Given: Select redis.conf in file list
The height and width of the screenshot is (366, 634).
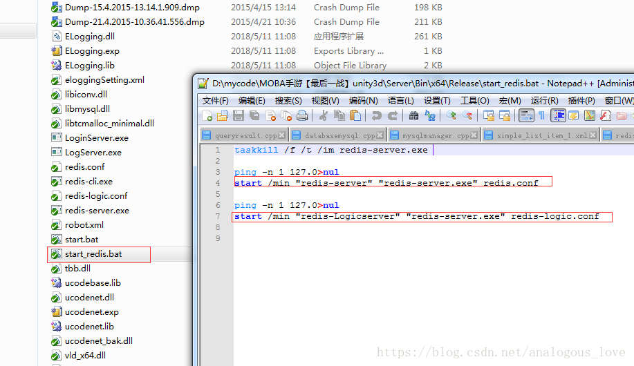Looking at the screenshot, I should [85, 167].
